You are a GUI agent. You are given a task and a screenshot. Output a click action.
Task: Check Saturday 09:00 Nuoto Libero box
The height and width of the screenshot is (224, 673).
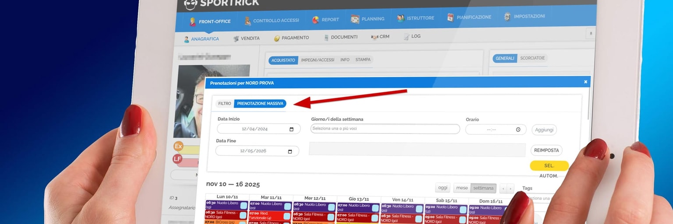pyautogui.click(x=463, y=209)
